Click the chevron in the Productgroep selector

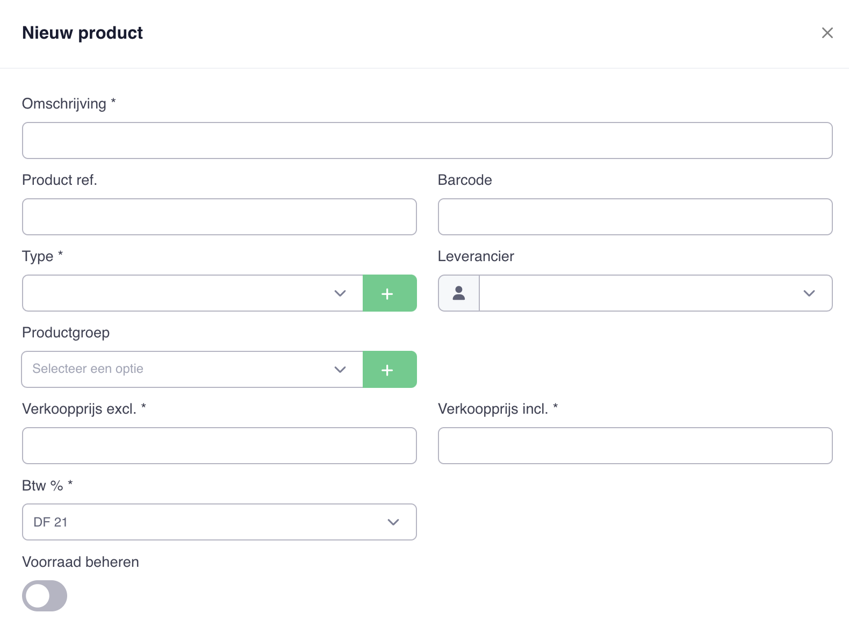(x=340, y=370)
